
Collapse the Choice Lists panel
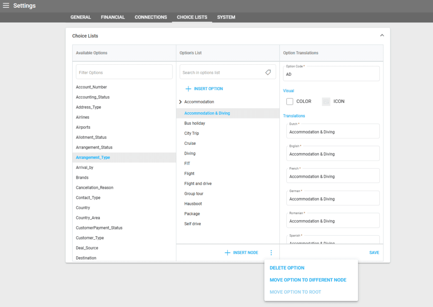[382, 36]
